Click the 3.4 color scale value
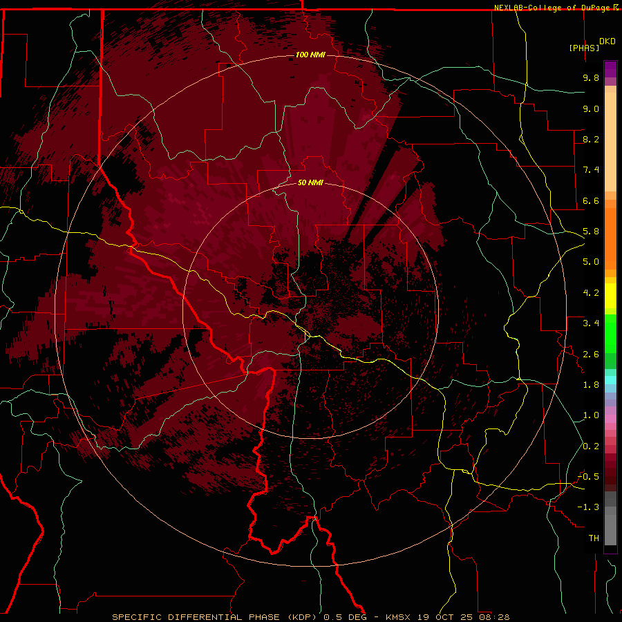The image size is (622, 622). (x=591, y=323)
